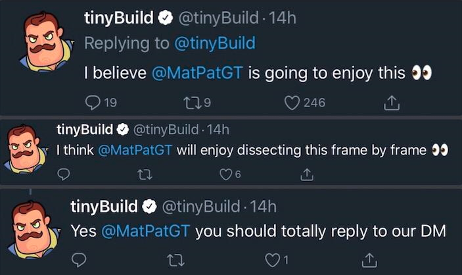
Task: Share the 'frame by frame' tweet
Action: pos(306,174)
